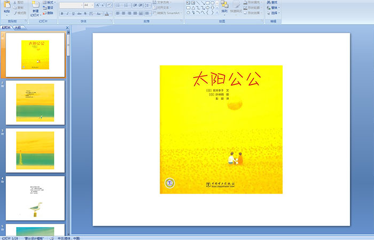Open the Font dialog launcher
Screen dimensions: 374x240
(x=111, y=21)
